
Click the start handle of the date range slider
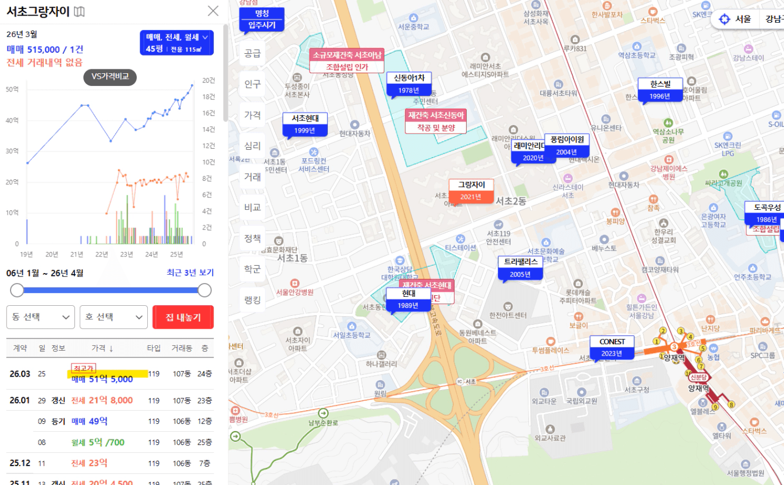tap(17, 290)
